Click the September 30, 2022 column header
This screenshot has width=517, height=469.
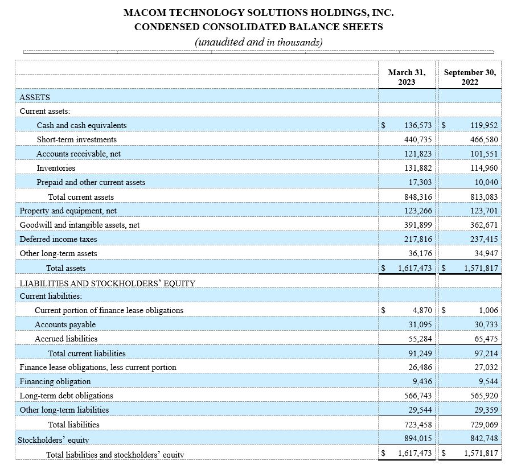[x=469, y=77]
